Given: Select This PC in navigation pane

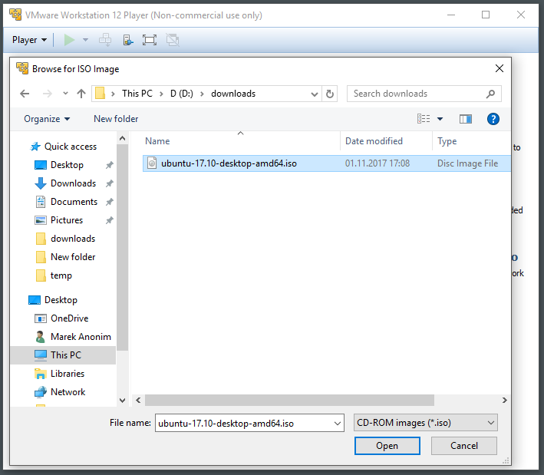Looking at the screenshot, I should (x=65, y=355).
